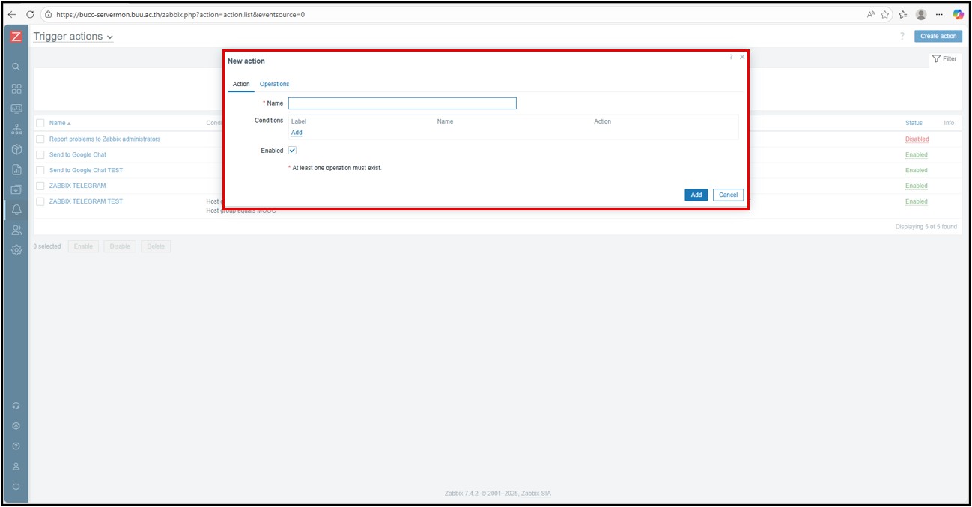Switch to the Operations tab
This screenshot has width=972, height=507.
pos(274,84)
